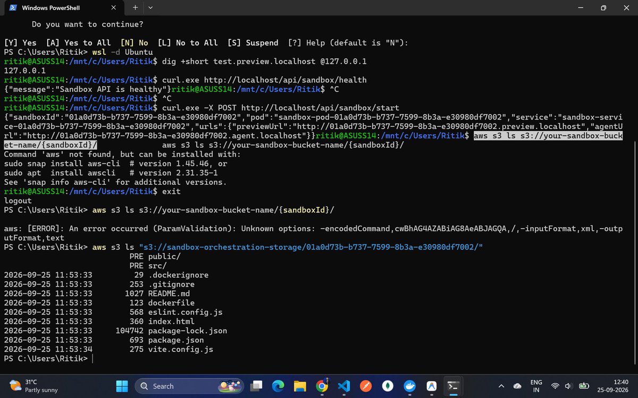Click the vite.config.js listing
Screen dimensions: 638x398
[x=181, y=349]
